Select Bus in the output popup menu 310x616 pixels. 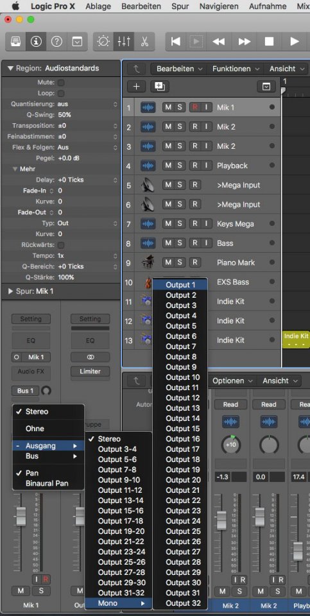click(48, 456)
